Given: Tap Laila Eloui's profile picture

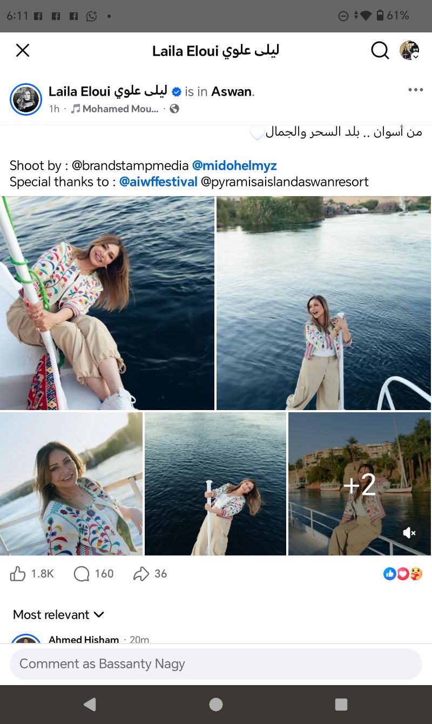Looking at the screenshot, I should click(x=25, y=99).
